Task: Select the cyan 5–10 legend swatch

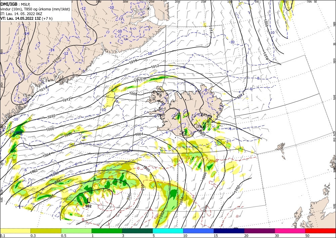Action: [x=168, y=231]
